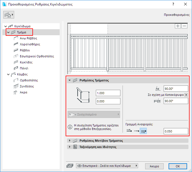Click the Γραμμή Αναφοράς: label
The width and height of the screenshot is (192, 172).
(139, 124)
